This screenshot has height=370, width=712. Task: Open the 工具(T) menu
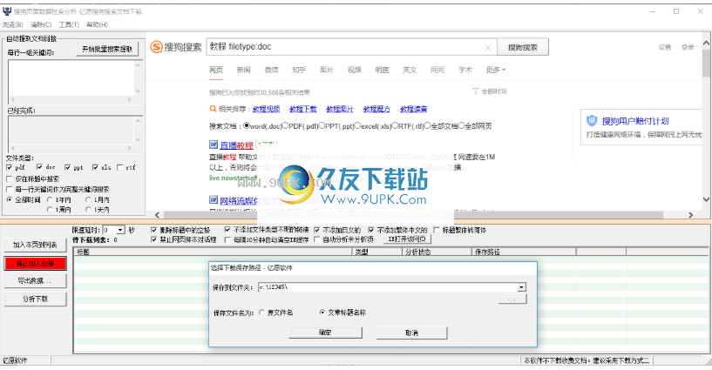(x=69, y=24)
